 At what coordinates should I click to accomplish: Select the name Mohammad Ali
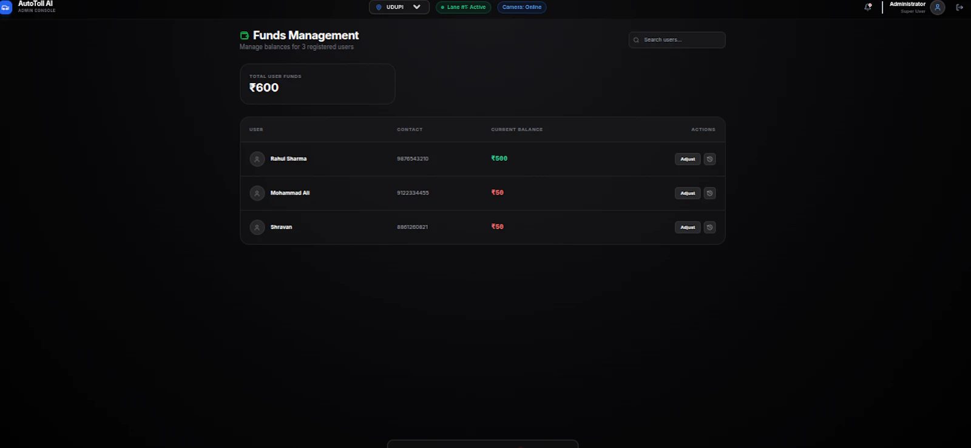tap(290, 193)
